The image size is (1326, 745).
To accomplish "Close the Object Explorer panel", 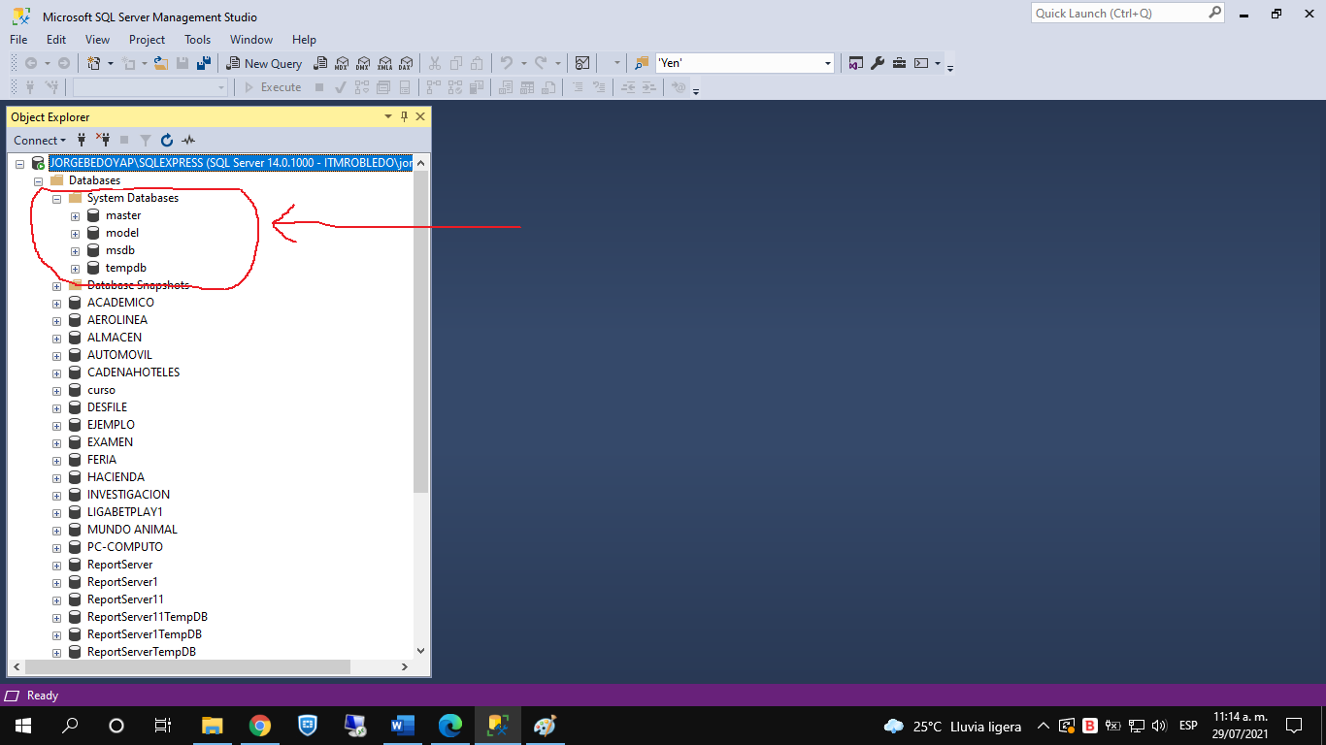I will point(420,116).
